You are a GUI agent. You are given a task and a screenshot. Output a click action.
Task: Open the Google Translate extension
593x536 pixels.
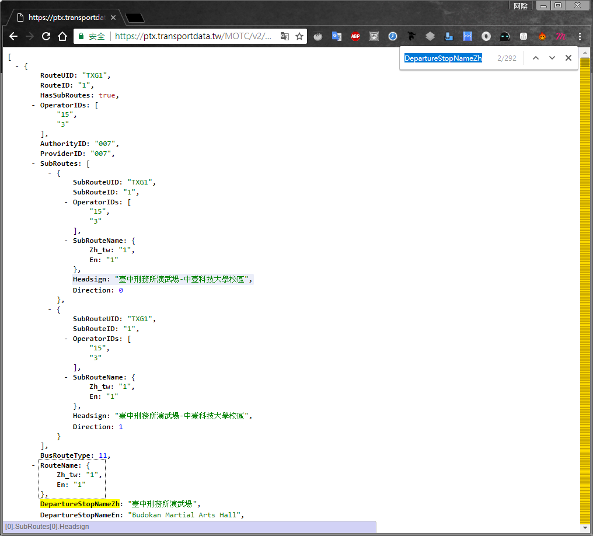coord(337,36)
